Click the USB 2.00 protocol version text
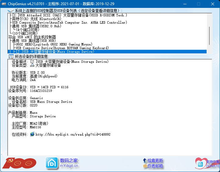 [x=37, y=73]
